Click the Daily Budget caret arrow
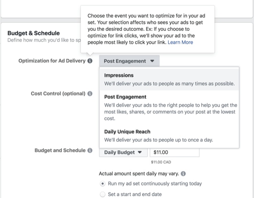254x198 pixels. coord(140,152)
